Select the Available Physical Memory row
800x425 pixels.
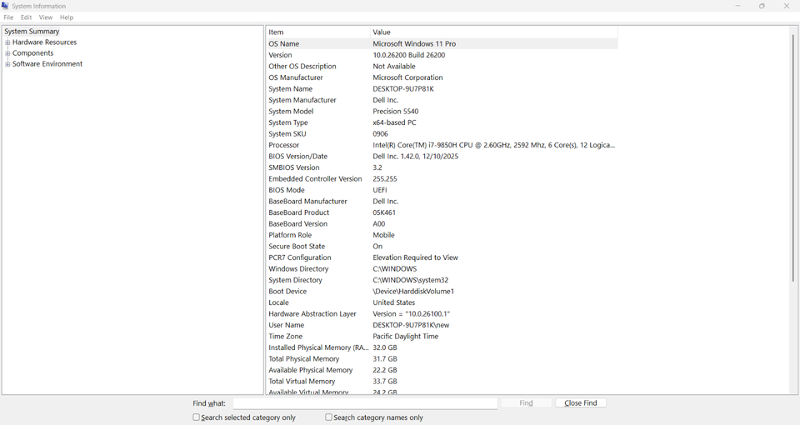442,369
